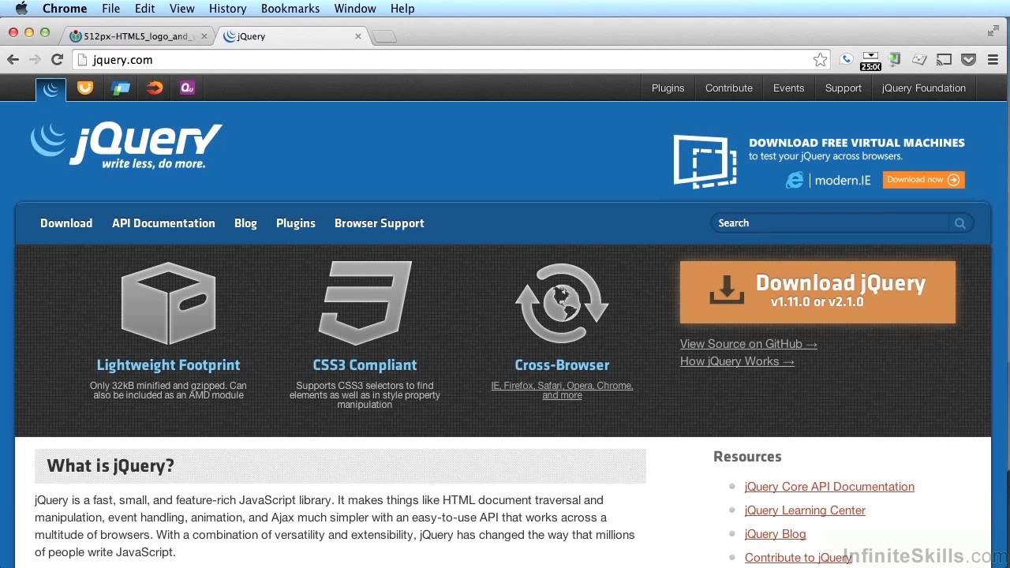This screenshot has height=568, width=1010.
Task: Open the Plugins nav item in blue bar
Action: pyautogui.click(x=296, y=223)
